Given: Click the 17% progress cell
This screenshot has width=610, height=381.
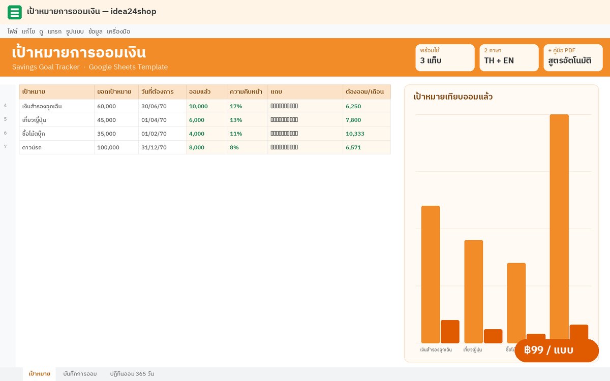Looking at the screenshot, I should (247, 106).
